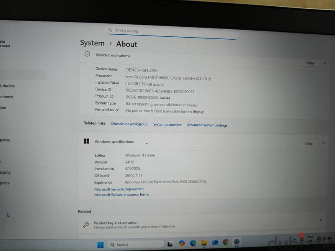Copy the Windows specifications
The width and height of the screenshot is (335, 251).
309,143
